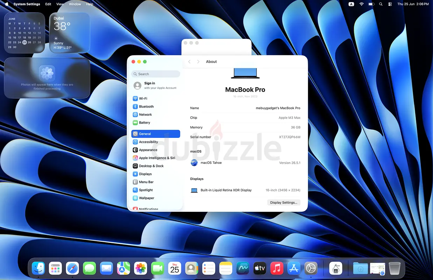Open the Window menu

[75, 4]
